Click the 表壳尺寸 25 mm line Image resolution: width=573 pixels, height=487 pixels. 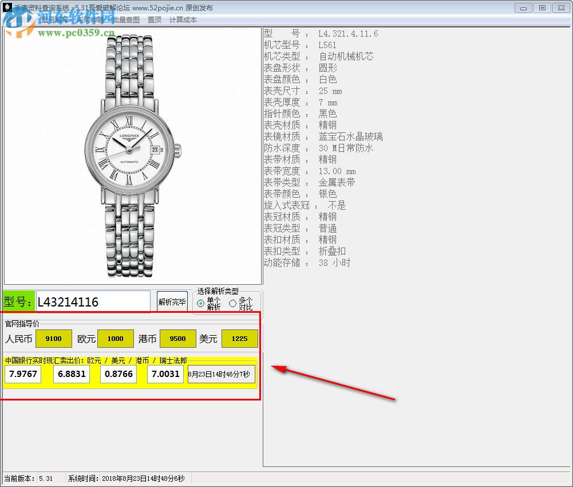(303, 91)
